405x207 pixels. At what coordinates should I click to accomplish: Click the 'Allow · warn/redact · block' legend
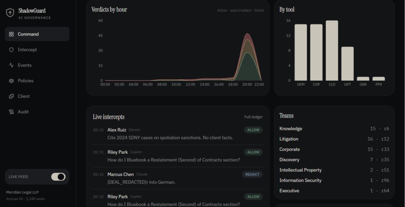(x=241, y=11)
